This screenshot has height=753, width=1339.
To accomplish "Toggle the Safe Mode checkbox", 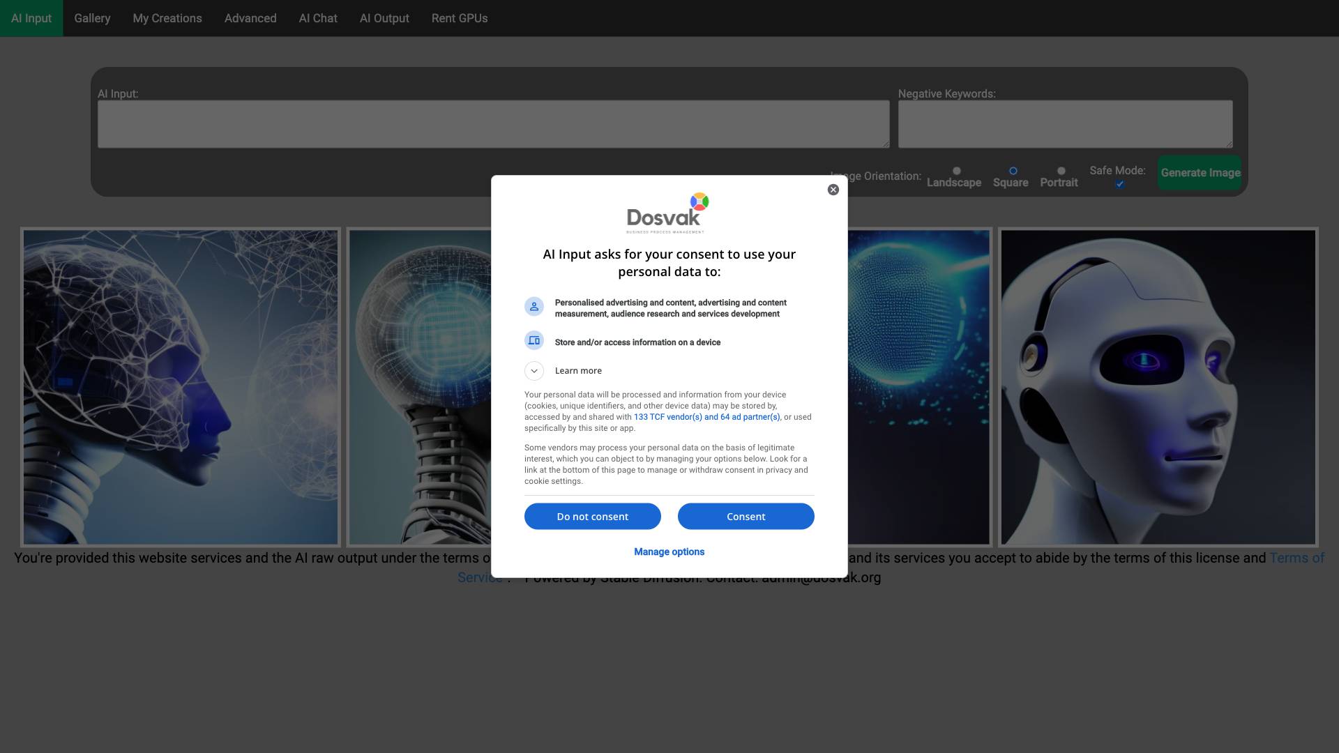I will [x=1119, y=184].
